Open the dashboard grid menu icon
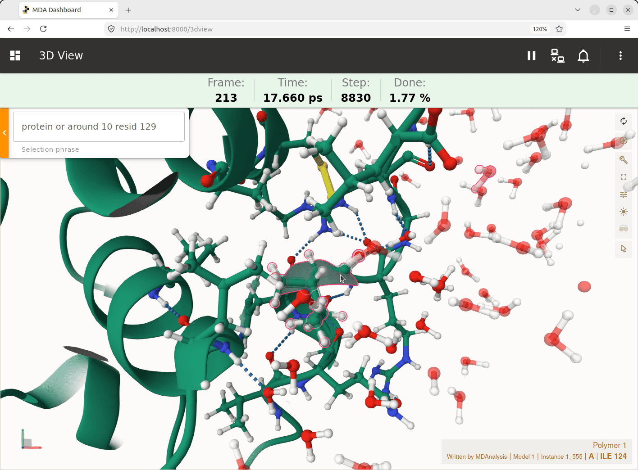Image resolution: width=638 pixels, height=470 pixels. click(15, 55)
